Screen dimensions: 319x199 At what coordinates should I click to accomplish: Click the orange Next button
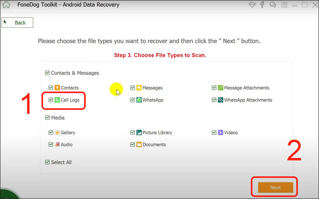[276, 187]
